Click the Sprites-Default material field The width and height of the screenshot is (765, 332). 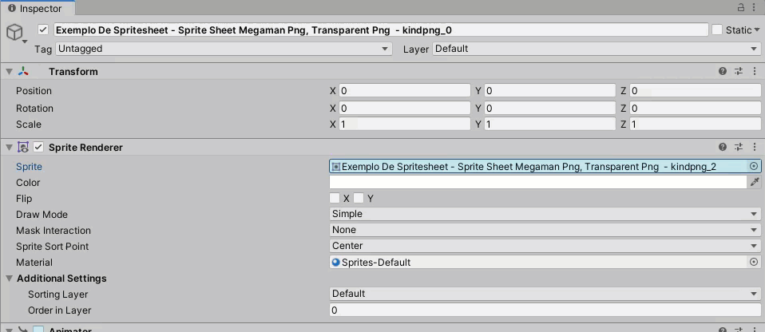click(x=545, y=263)
